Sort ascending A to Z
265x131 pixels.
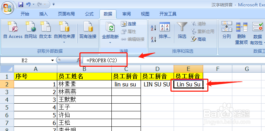154,28
